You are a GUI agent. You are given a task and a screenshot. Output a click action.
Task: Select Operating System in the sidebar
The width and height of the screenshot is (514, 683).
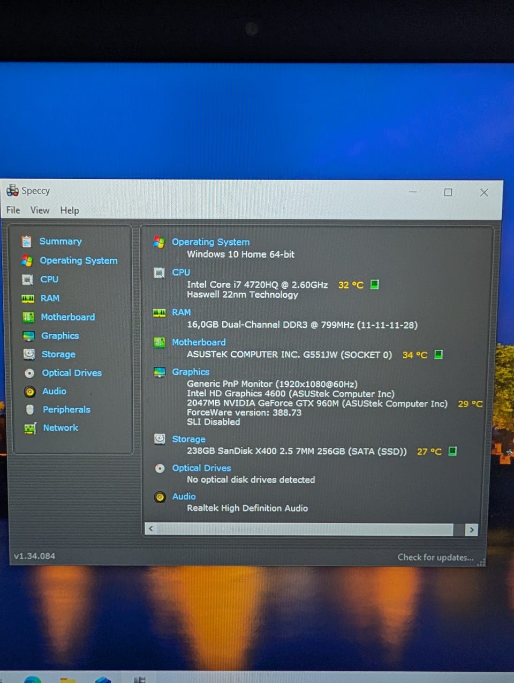pyautogui.click(x=79, y=260)
